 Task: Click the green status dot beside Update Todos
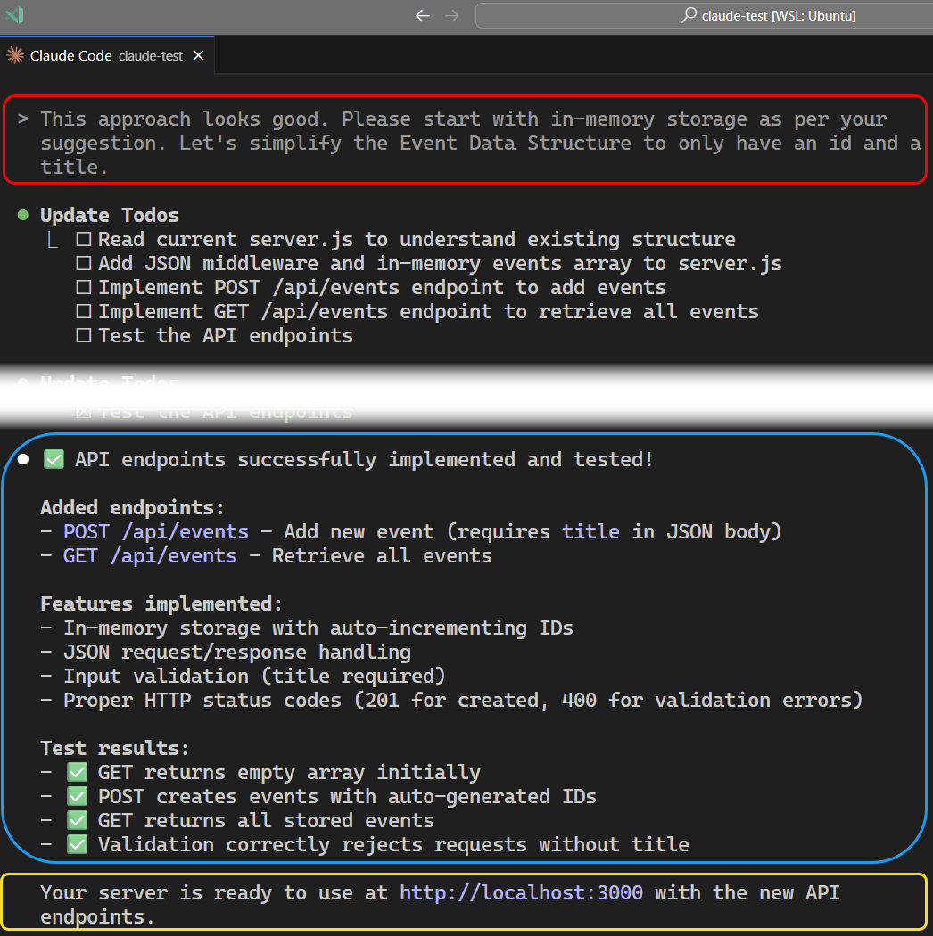(23, 215)
